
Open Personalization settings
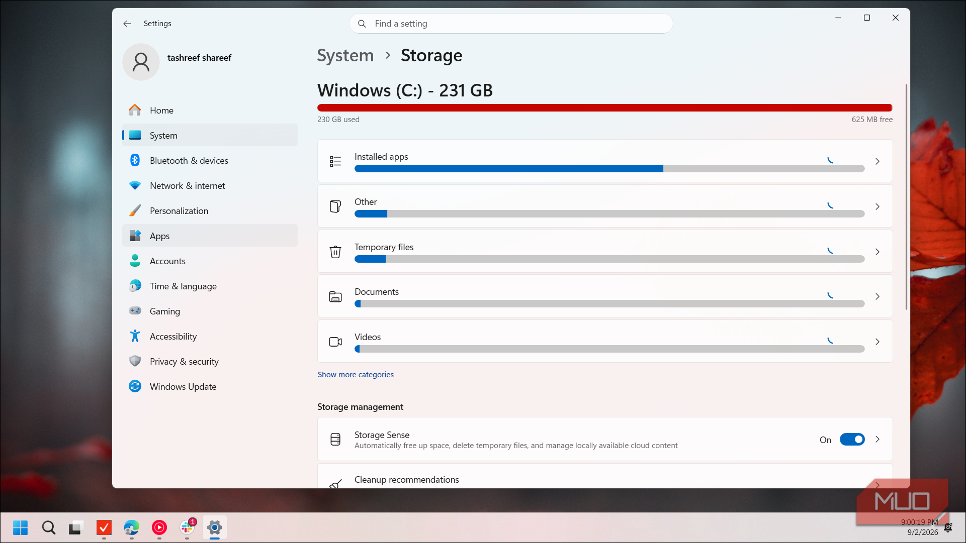click(210, 210)
